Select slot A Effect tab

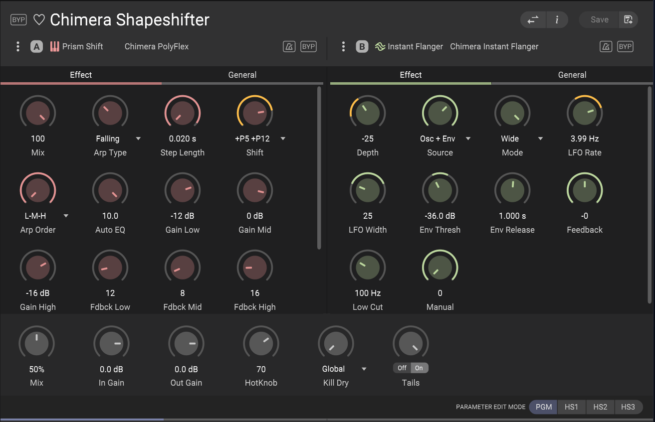click(81, 75)
